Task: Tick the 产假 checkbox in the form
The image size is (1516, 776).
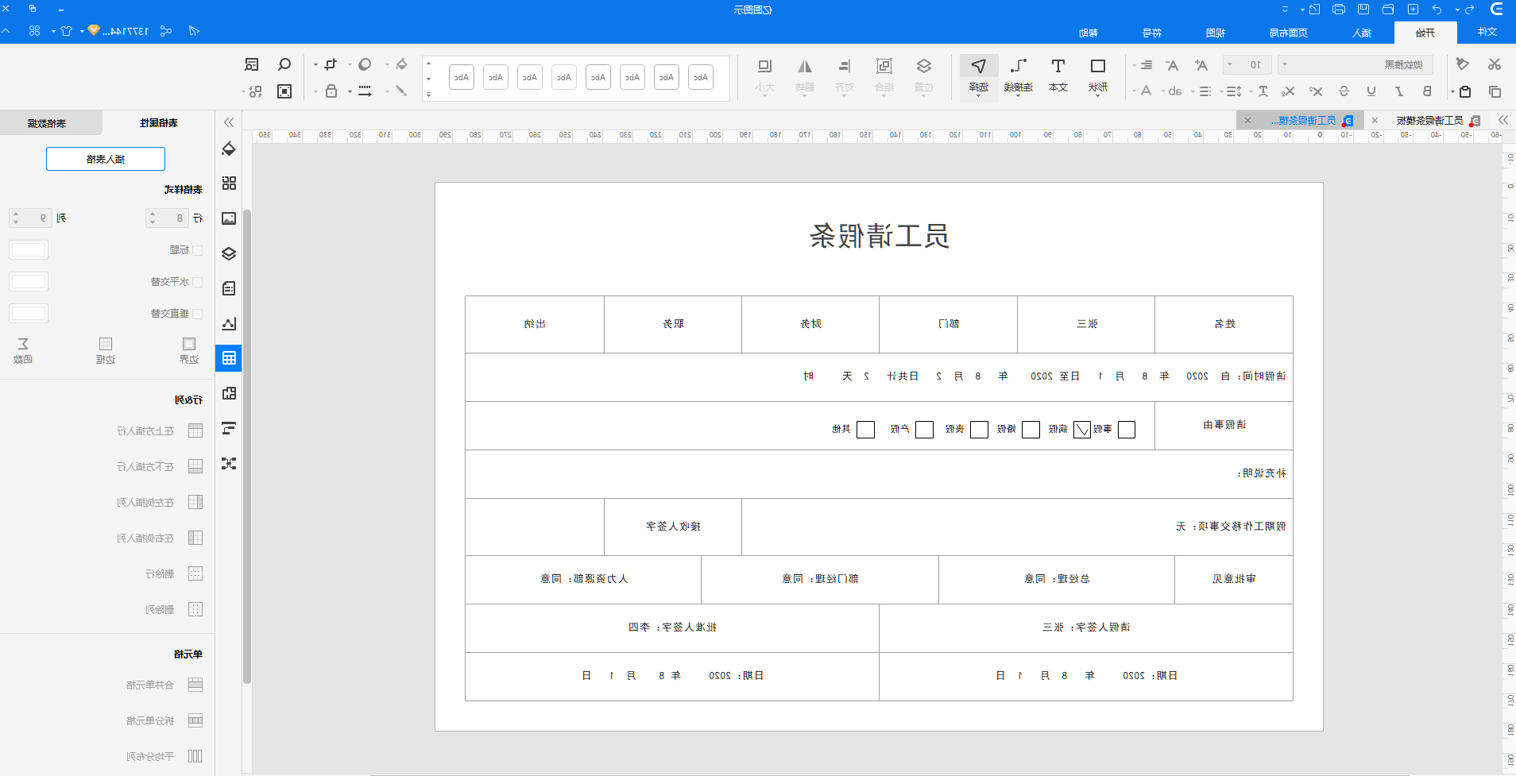Action: pos(924,430)
